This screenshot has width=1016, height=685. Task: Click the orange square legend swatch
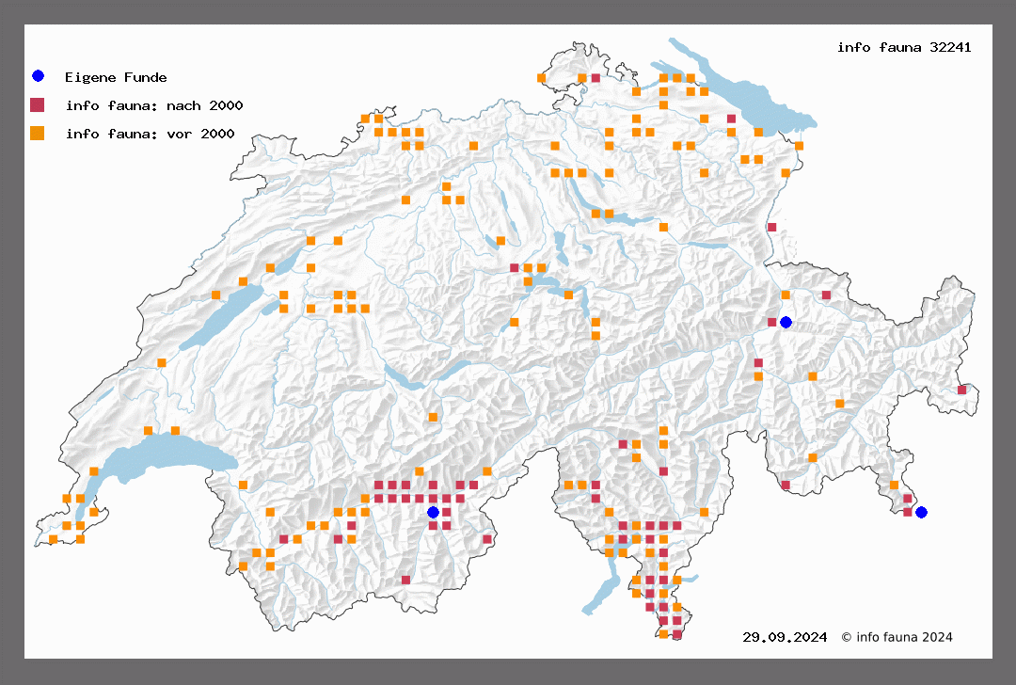tap(38, 134)
